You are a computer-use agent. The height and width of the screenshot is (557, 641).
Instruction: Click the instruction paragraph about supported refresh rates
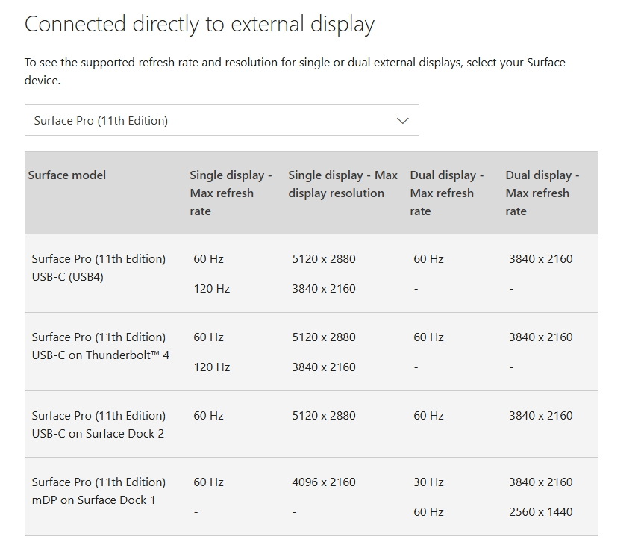295,71
